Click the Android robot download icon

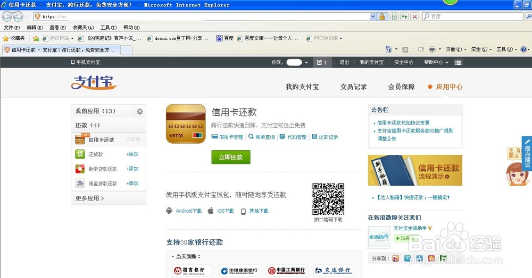(169, 211)
